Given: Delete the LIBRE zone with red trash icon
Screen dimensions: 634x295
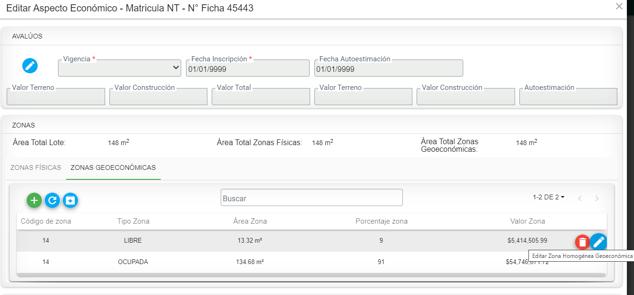Looking at the screenshot, I should [x=582, y=242].
